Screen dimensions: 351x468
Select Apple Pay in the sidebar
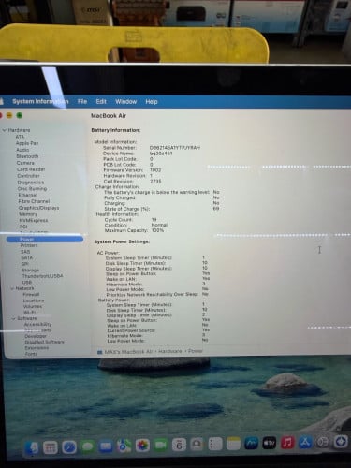[27, 143]
